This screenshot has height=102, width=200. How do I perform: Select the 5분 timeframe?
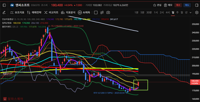pyautogui.click(x=142, y=12)
